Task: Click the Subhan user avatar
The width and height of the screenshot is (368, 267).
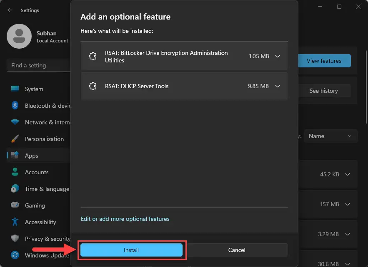Action: coord(19,36)
